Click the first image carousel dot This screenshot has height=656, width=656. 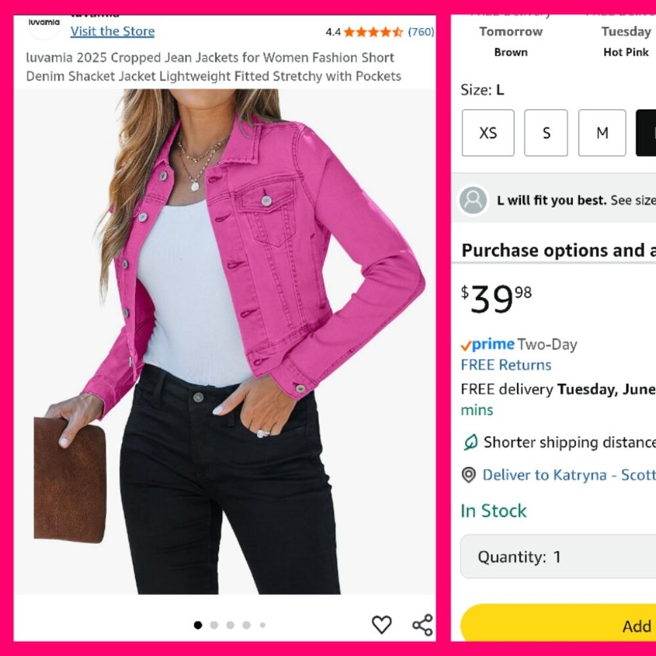coord(197,625)
